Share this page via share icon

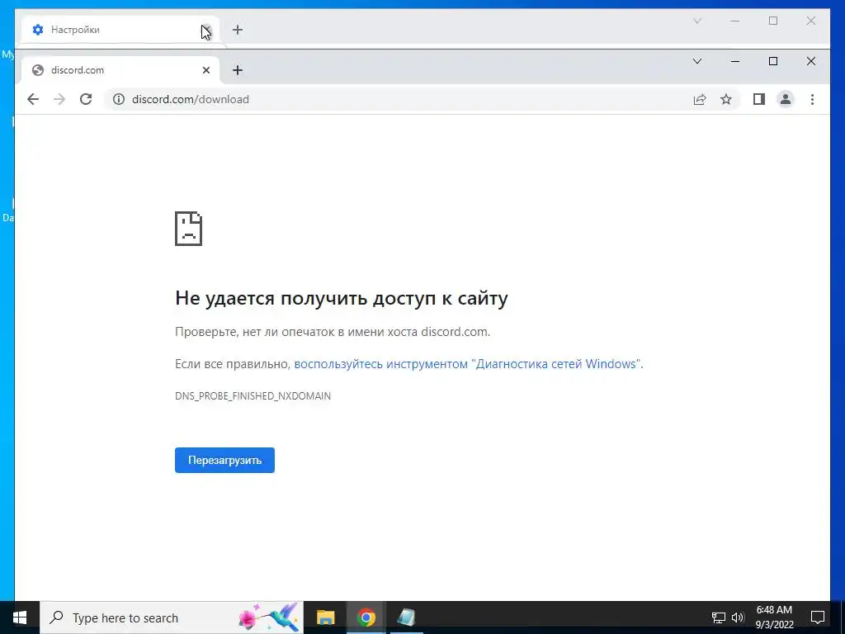(x=700, y=99)
